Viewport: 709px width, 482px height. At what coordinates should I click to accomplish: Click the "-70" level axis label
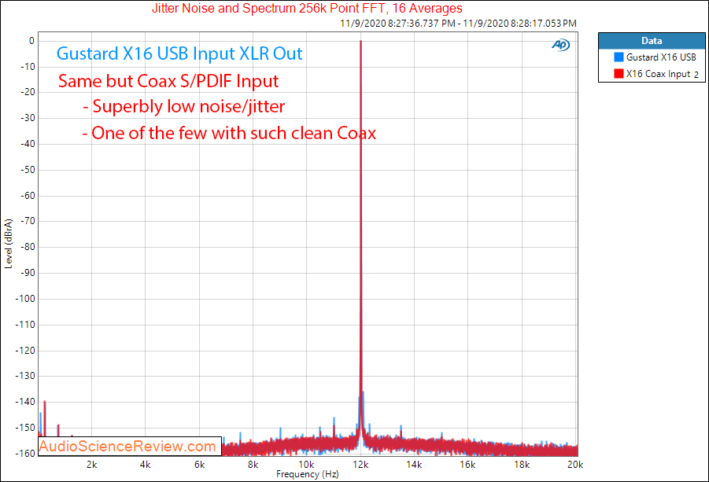pos(28,222)
